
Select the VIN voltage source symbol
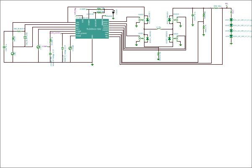coord(13,54)
